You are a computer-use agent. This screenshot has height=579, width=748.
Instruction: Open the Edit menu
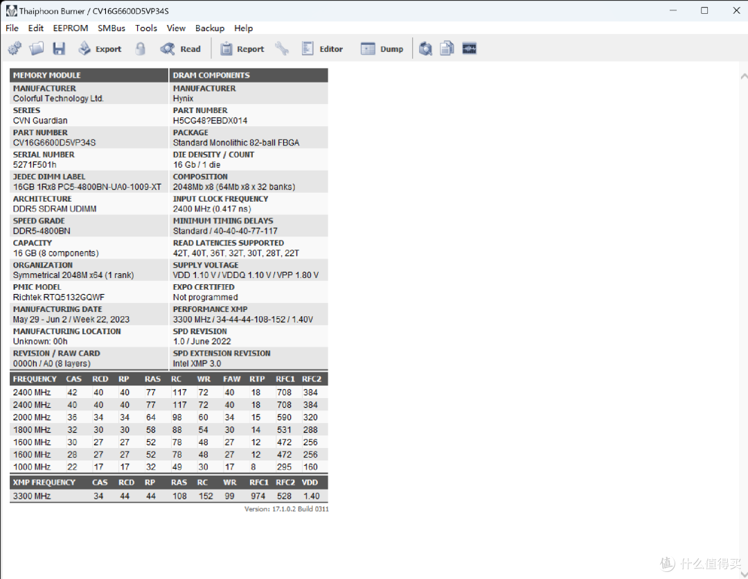click(x=36, y=28)
